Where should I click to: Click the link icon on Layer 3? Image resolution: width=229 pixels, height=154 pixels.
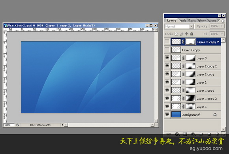click(183, 58)
